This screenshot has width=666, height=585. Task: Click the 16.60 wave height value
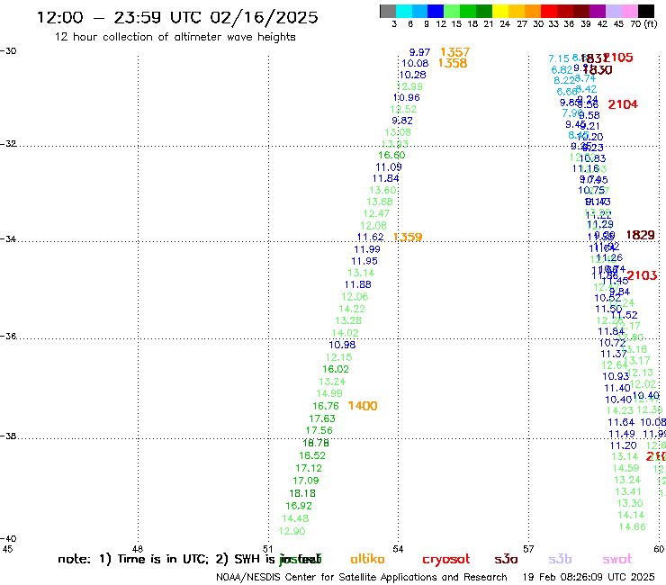(x=391, y=155)
